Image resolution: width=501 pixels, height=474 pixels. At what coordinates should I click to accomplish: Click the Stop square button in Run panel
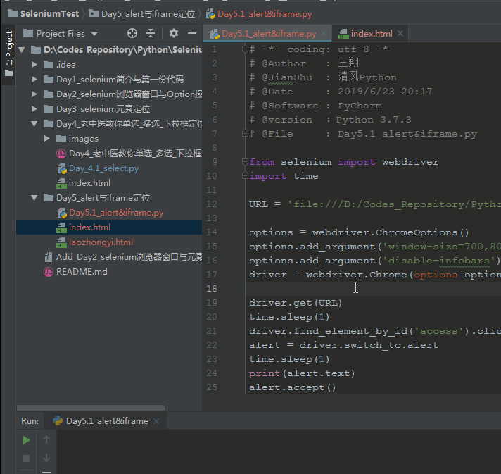coord(26,459)
